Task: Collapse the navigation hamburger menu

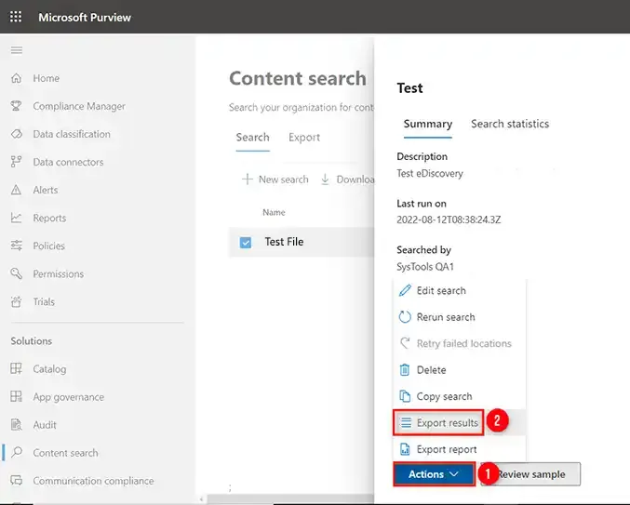Action: 16,50
